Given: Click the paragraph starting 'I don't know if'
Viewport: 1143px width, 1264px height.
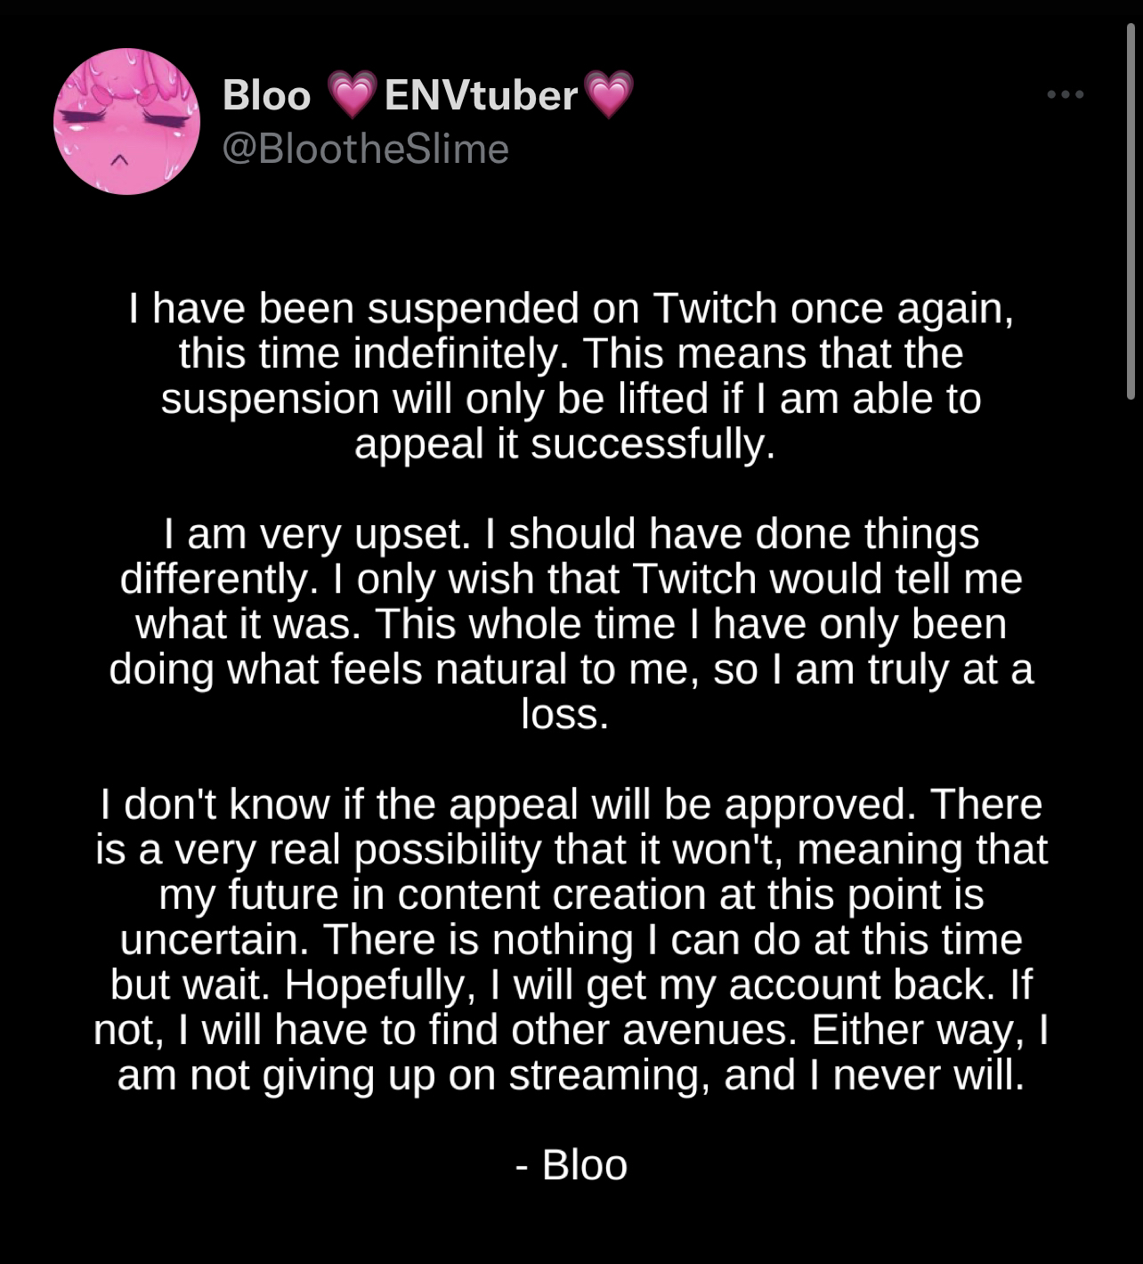Looking at the screenshot, I should click(571, 939).
